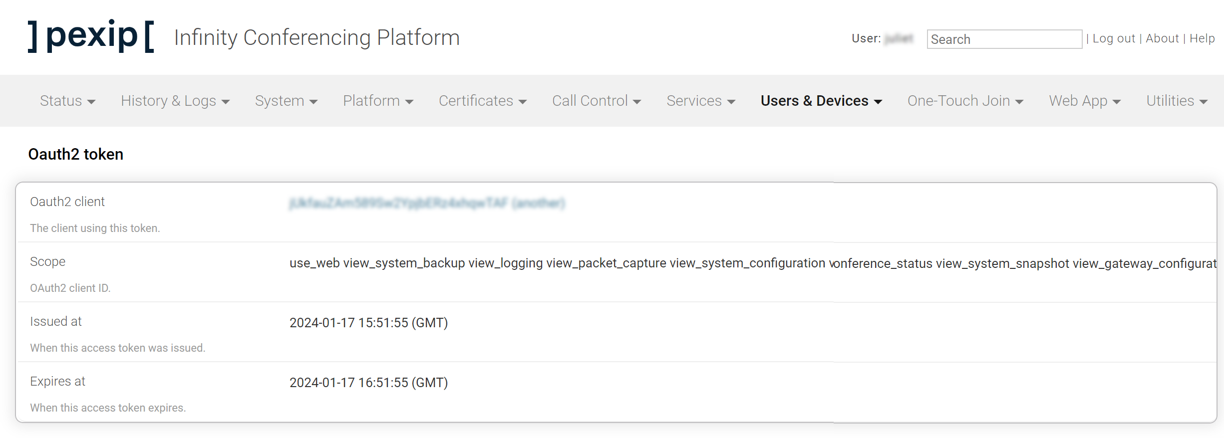This screenshot has height=438, width=1224.
Task: Open the System menu
Action: 286,101
